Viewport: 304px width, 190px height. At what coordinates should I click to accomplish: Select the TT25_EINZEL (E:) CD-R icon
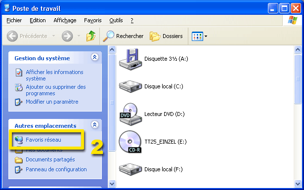click(x=130, y=142)
